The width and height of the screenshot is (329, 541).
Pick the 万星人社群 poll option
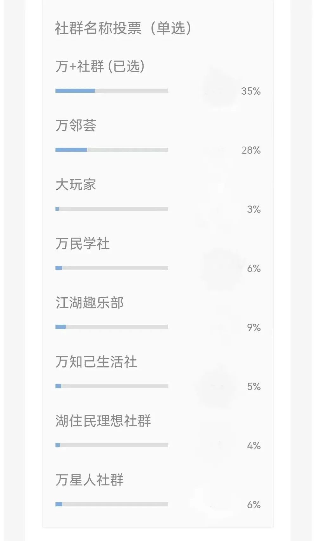(x=89, y=480)
